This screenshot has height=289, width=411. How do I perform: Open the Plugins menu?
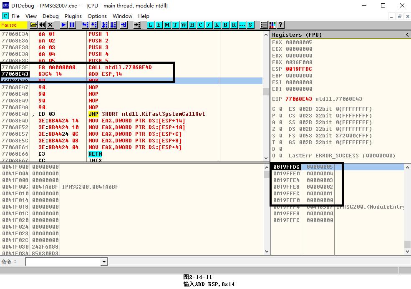point(73,16)
